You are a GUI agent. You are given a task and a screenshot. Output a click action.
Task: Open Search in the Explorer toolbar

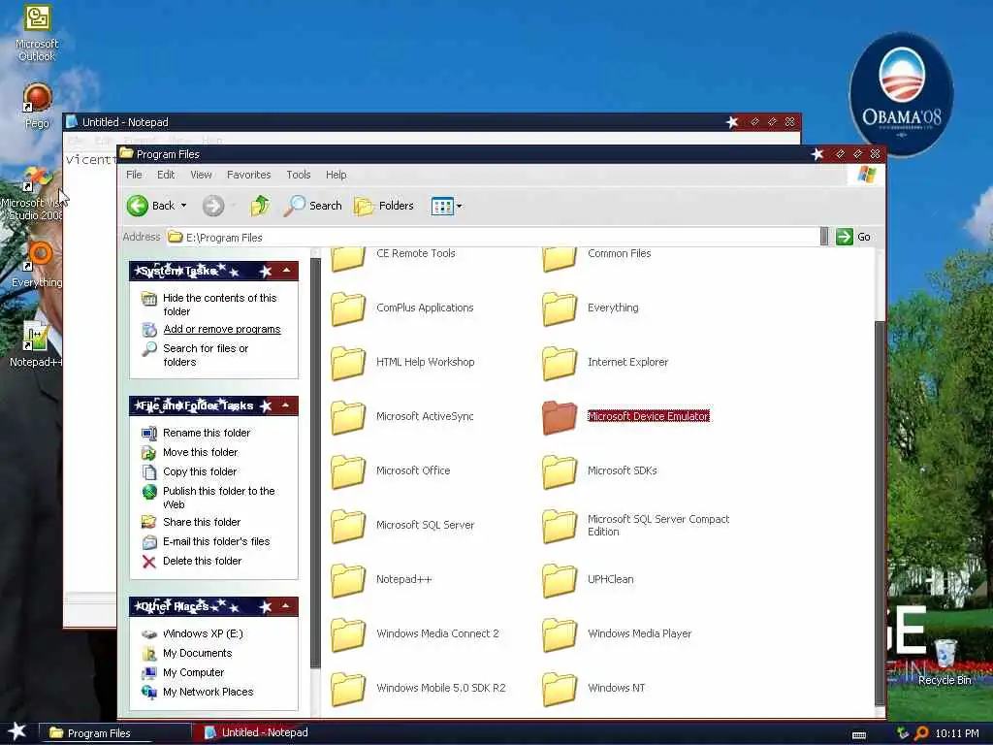pos(313,206)
